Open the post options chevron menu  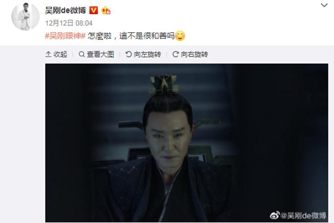coord(324,5)
